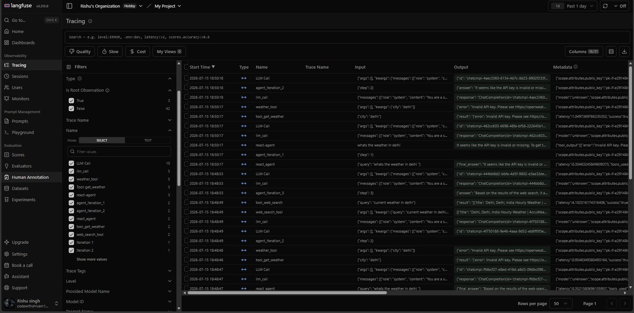
Task: Click the Cost view button
Action: click(137, 52)
